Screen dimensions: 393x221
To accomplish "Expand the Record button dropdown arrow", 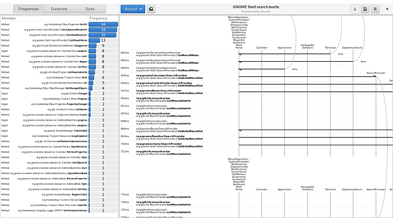I will pyautogui.click(x=141, y=9).
